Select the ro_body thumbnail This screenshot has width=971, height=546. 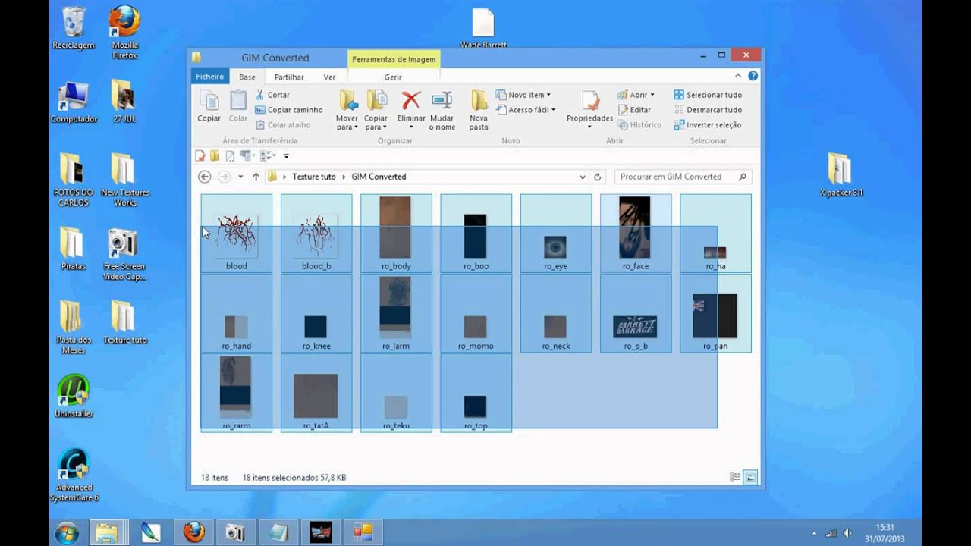pos(396,234)
